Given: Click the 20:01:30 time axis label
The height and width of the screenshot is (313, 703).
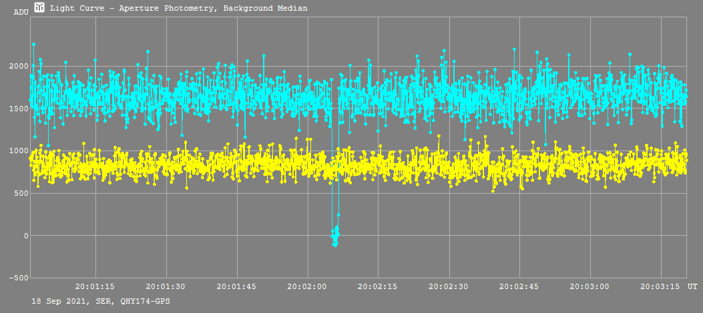Looking at the screenshot, I should 166,286.
